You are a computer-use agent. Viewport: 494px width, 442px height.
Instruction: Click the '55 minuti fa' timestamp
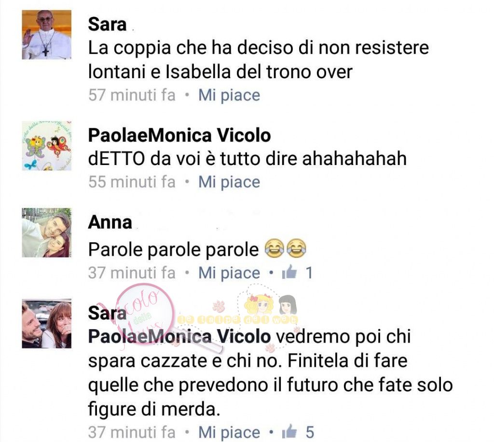pyautogui.click(x=132, y=182)
